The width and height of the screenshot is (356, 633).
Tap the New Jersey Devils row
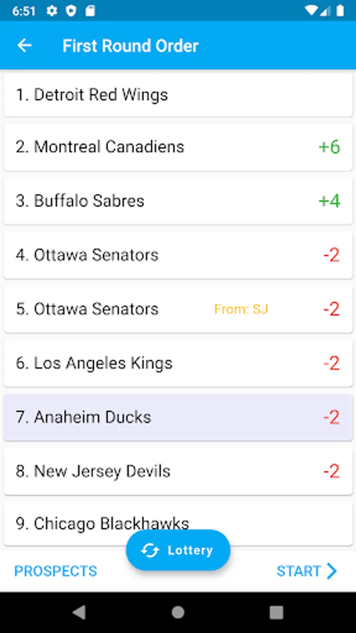[178, 471]
